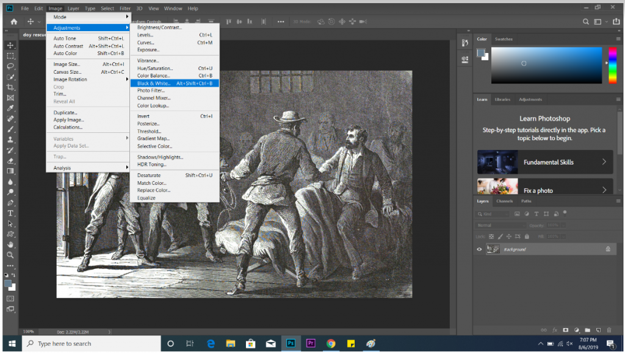Toggle Lock all on the selected layer
The image size is (625, 353).
[527, 236]
